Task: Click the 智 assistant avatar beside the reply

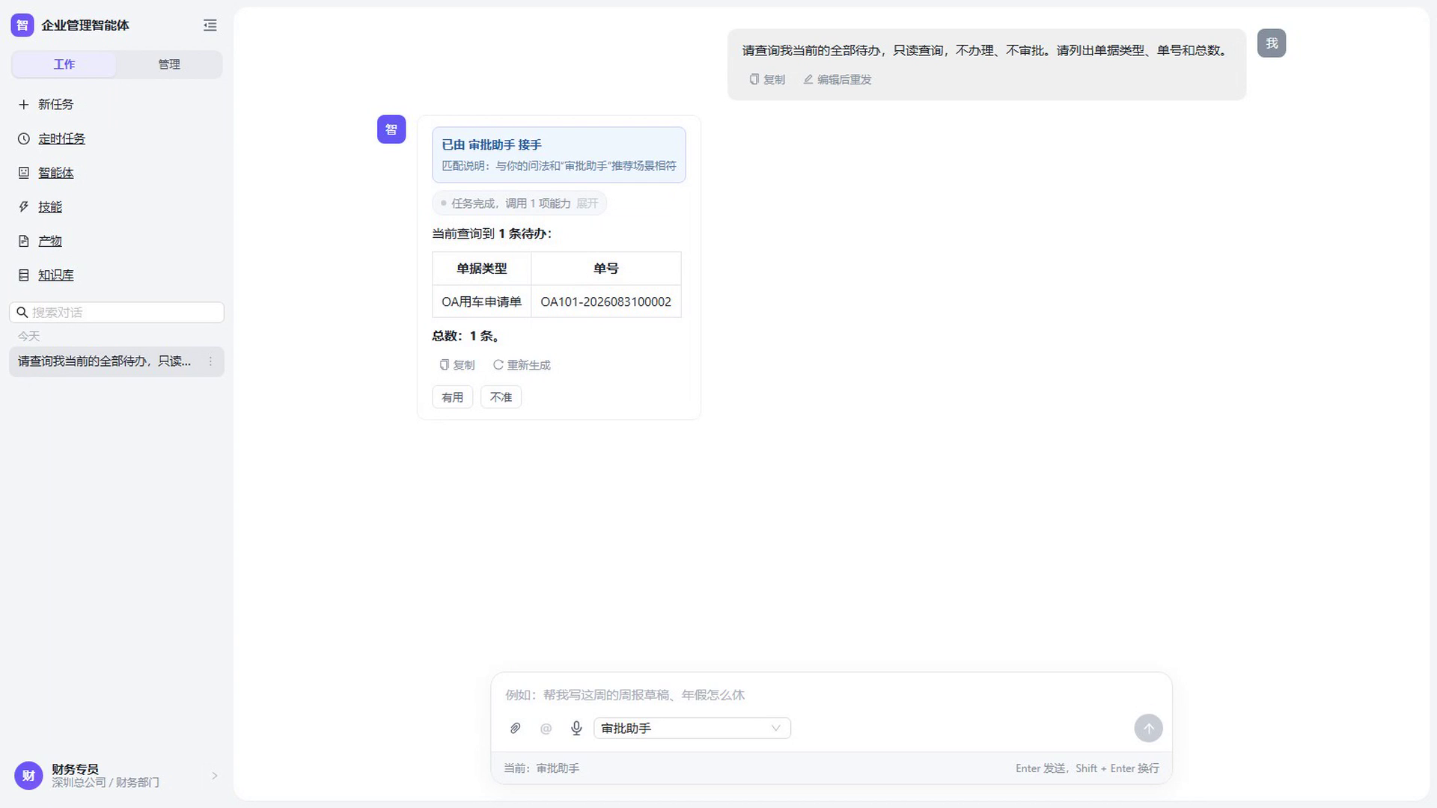Action: click(x=391, y=129)
